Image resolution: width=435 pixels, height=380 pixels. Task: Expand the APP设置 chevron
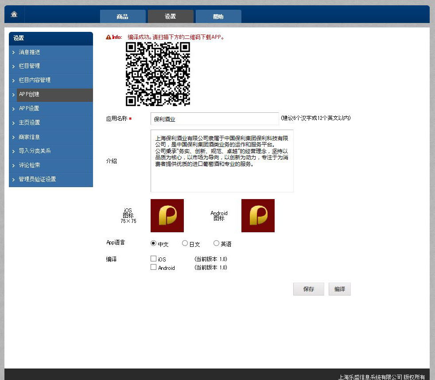[x=13, y=109]
